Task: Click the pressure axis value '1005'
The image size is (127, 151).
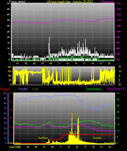Action: click(119, 26)
